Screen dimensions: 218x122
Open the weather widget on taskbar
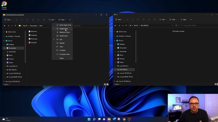coord(6,119)
